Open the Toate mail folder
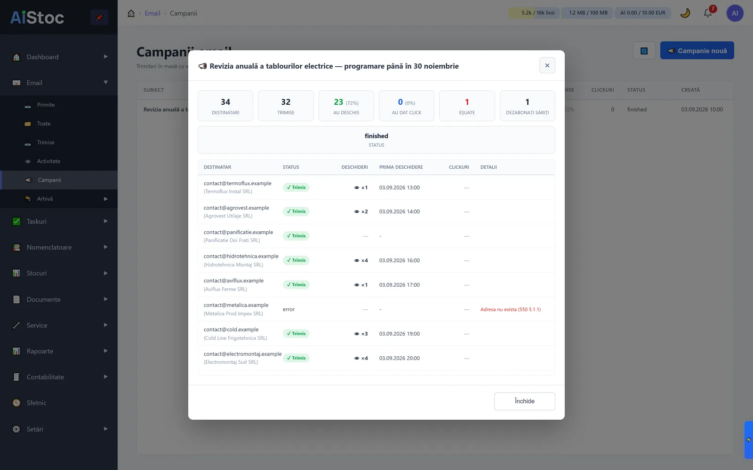Viewport: 753px width, 470px height. (59, 124)
